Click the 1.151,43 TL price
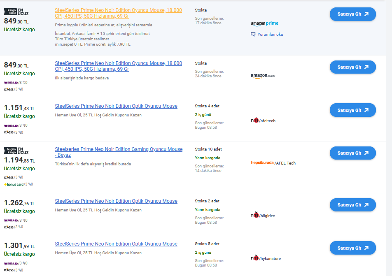This screenshot has height=276, width=392. tap(19, 108)
